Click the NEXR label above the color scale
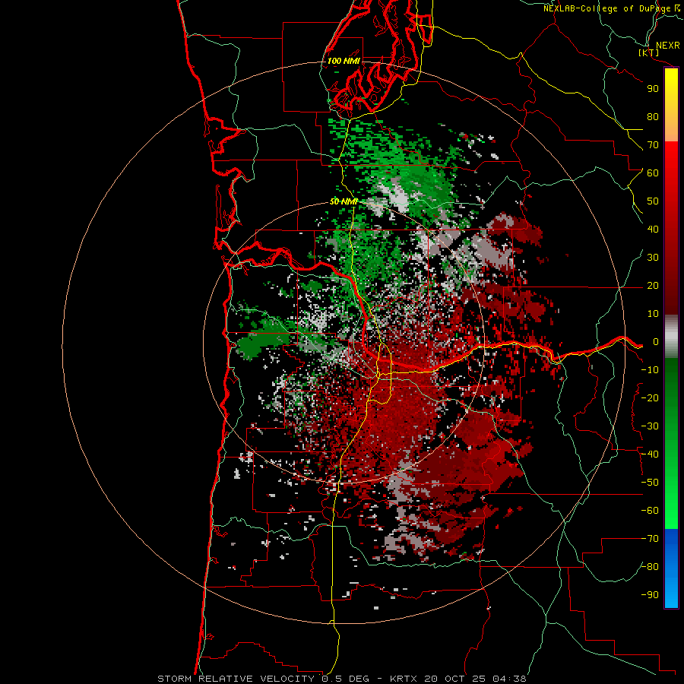This screenshot has width=684, height=684. [667, 46]
